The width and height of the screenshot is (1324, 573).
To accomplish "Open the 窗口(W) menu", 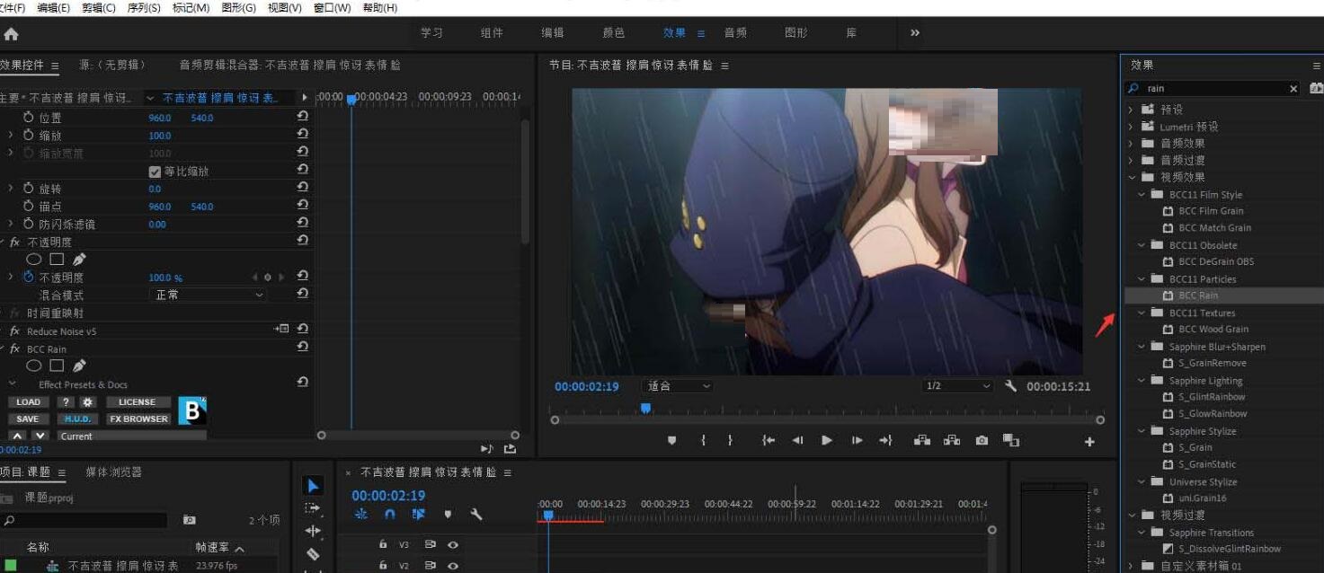I will point(332,7).
